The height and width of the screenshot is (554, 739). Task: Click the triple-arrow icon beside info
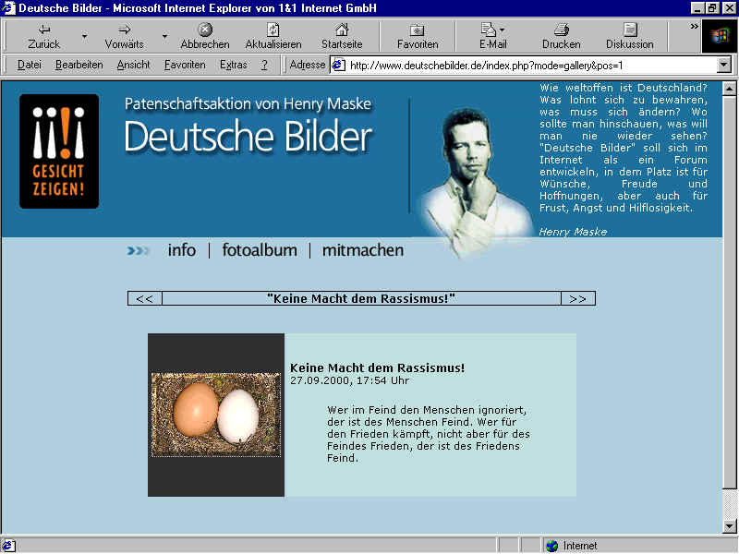pyautogui.click(x=138, y=250)
